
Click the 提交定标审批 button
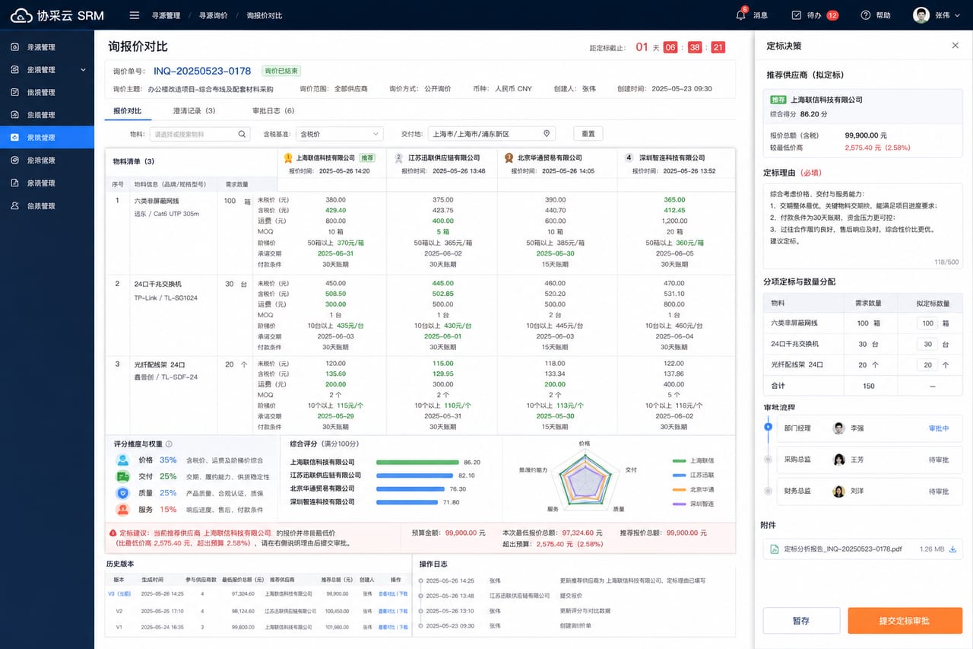coord(905,621)
